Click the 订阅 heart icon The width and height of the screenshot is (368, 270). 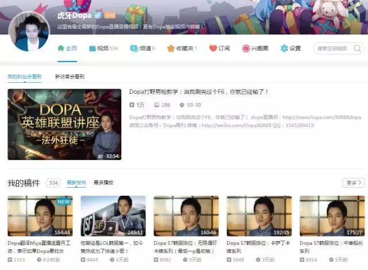(x=213, y=48)
